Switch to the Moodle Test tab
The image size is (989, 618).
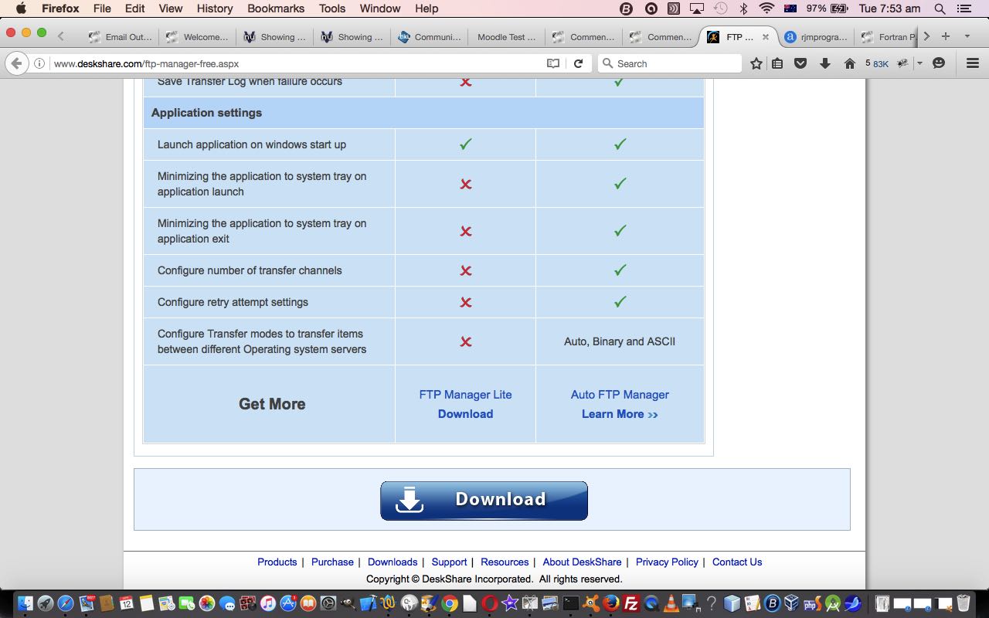pyautogui.click(x=505, y=36)
